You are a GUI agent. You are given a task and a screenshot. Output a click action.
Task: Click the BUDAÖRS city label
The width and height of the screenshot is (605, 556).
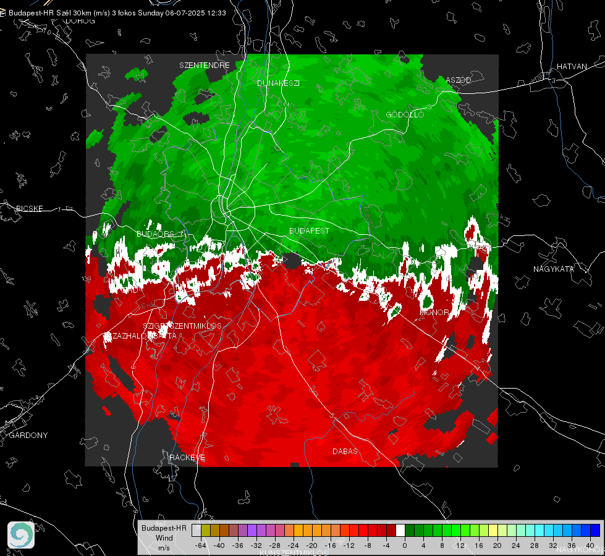156,234
